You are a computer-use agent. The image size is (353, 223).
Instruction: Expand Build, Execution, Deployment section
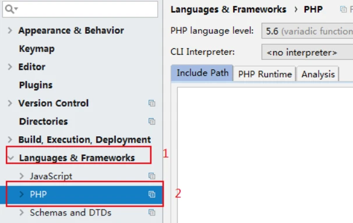pyautogui.click(x=10, y=140)
